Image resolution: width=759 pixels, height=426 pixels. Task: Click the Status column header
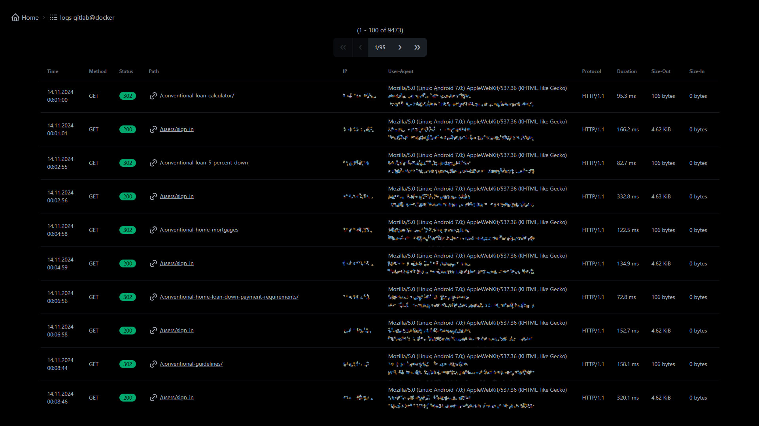[x=126, y=71]
